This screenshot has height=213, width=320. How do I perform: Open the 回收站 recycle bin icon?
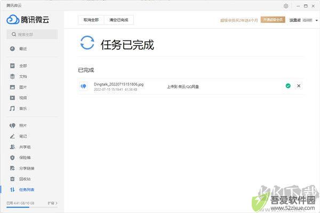click(x=12, y=179)
